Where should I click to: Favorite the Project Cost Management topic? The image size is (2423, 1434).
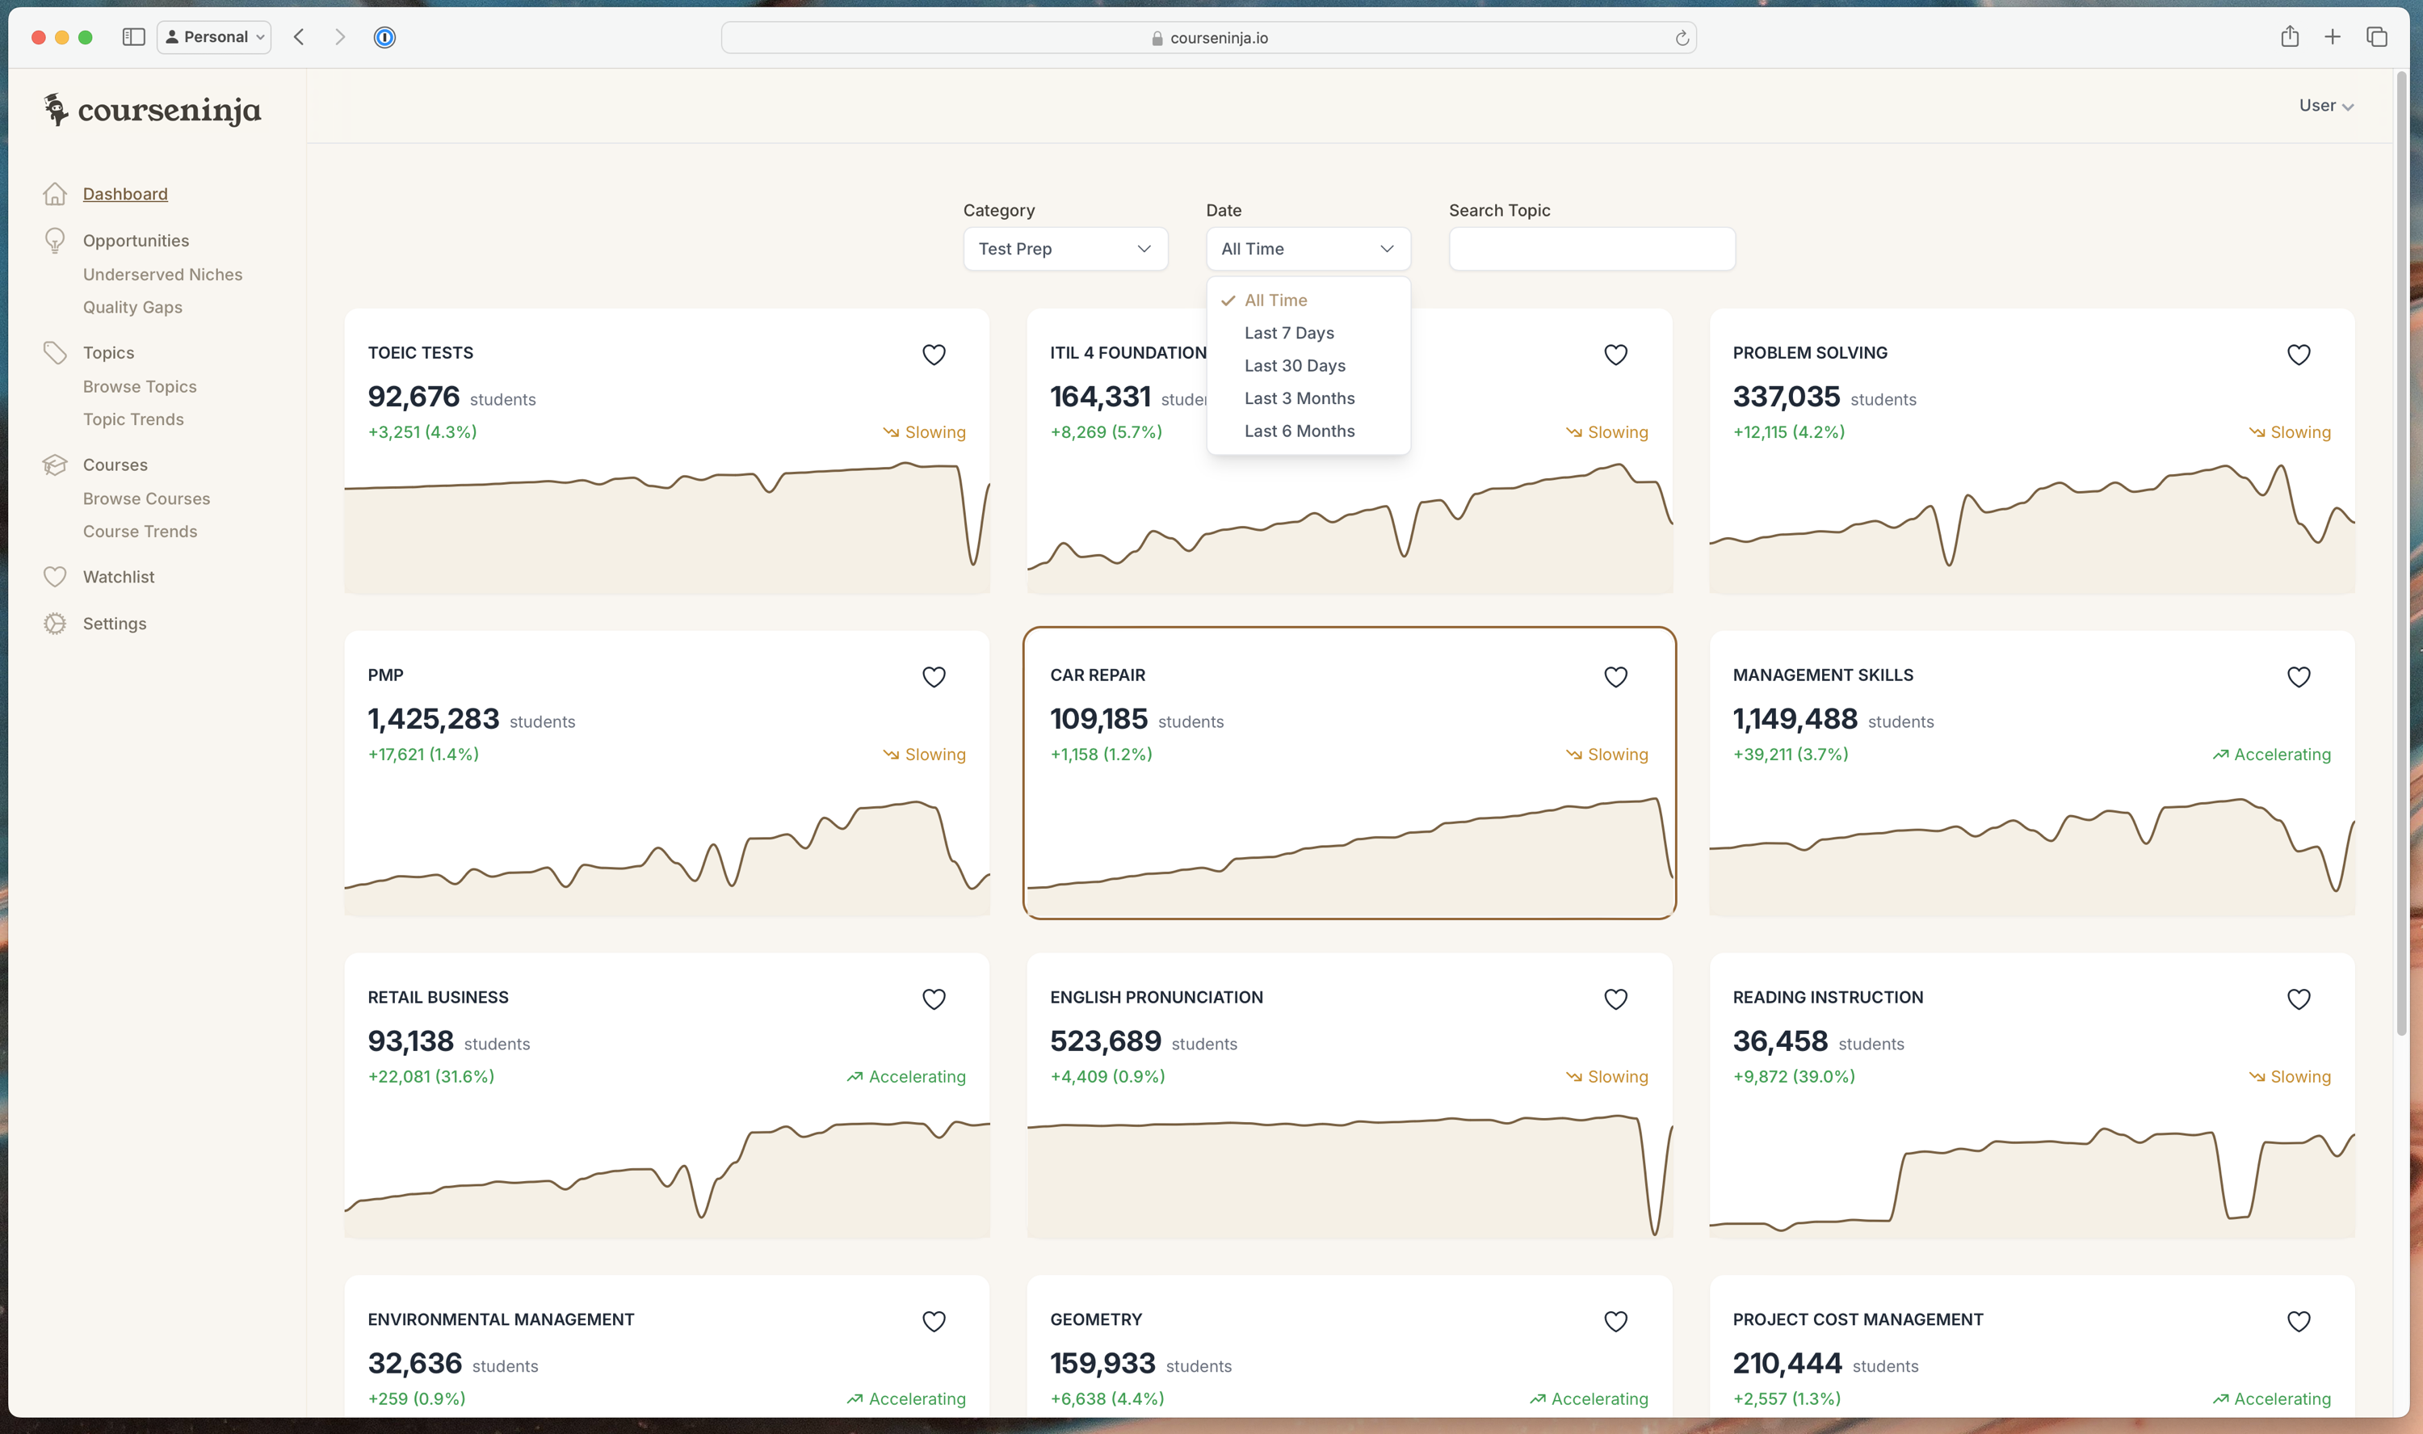click(x=2299, y=1321)
